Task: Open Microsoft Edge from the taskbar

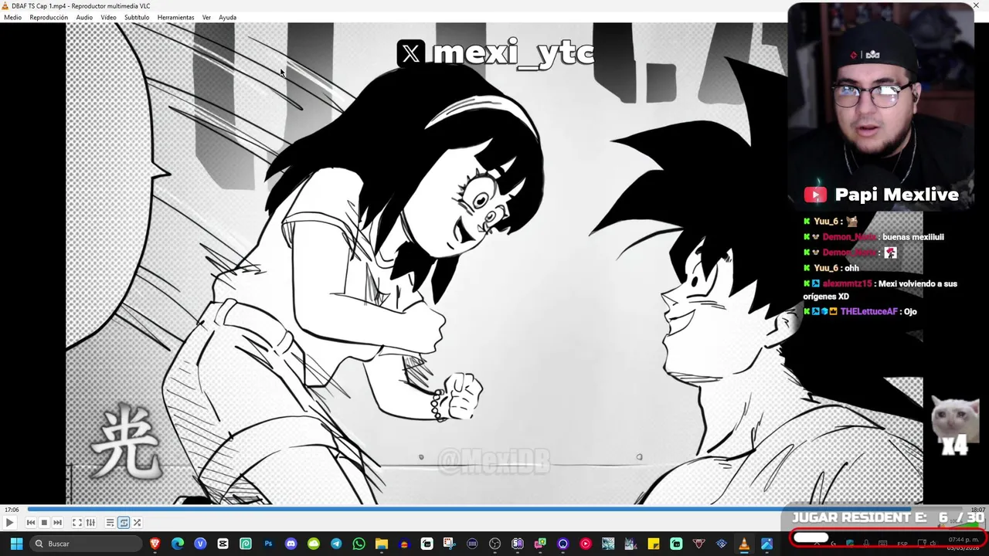Action: tap(178, 544)
